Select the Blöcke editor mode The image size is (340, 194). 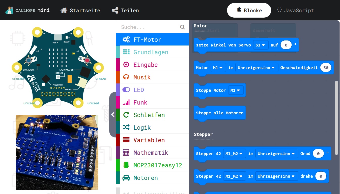click(249, 10)
